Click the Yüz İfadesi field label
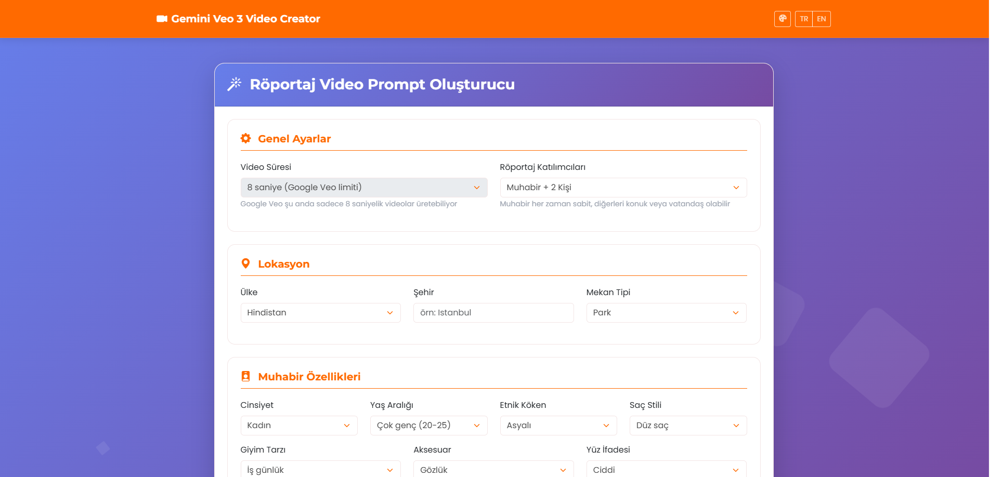The height and width of the screenshot is (477, 990). [608, 449]
